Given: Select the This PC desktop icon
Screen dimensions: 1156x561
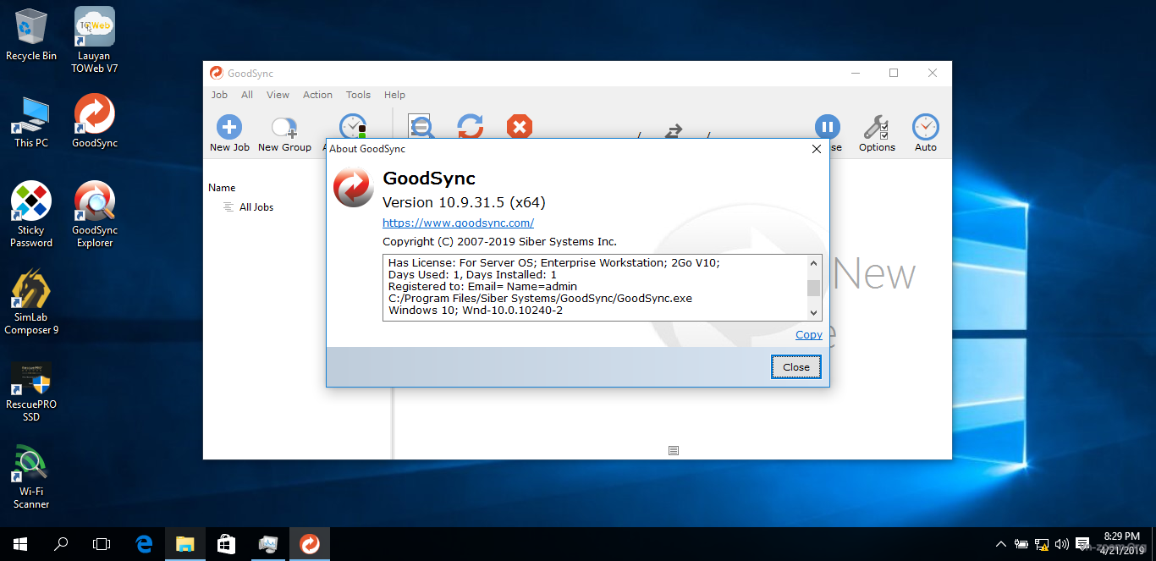Looking at the screenshot, I should coord(31,122).
